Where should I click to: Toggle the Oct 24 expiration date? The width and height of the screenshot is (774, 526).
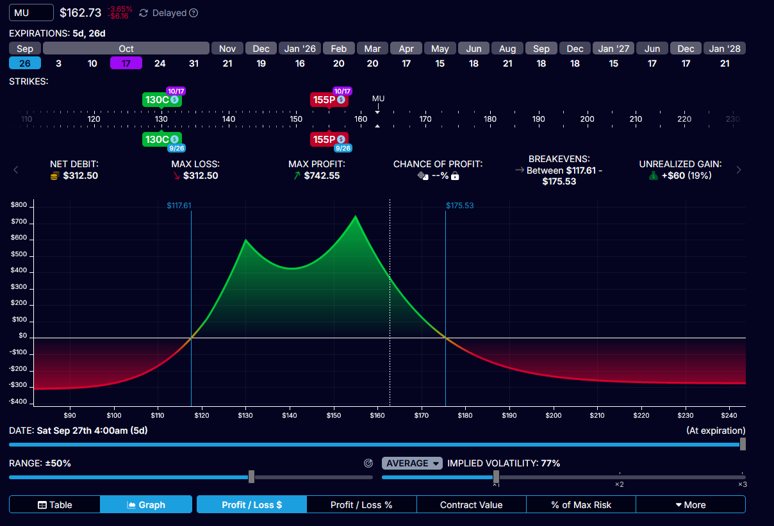(x=160, y=63)
